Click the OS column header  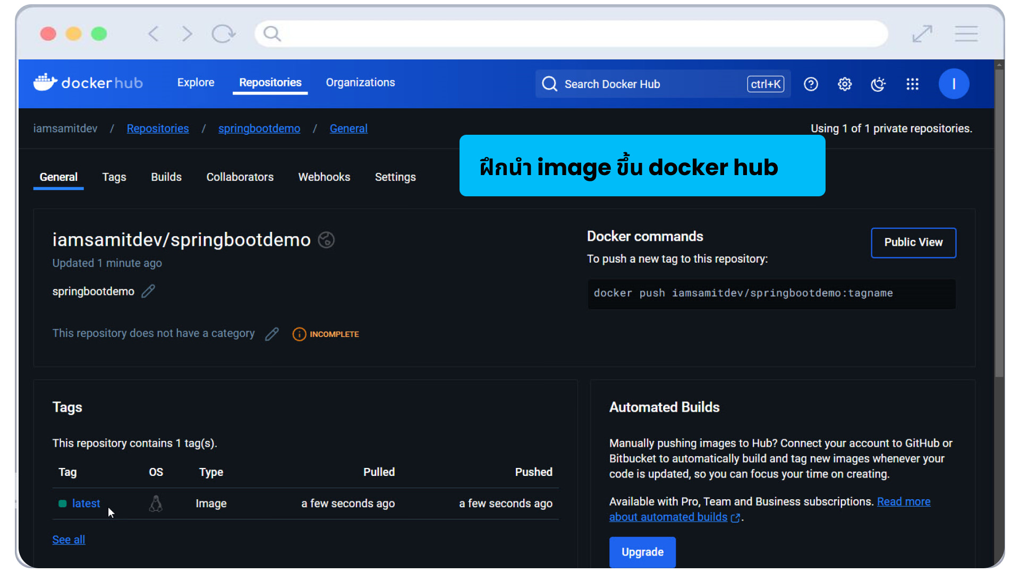(x=156, y=472)
